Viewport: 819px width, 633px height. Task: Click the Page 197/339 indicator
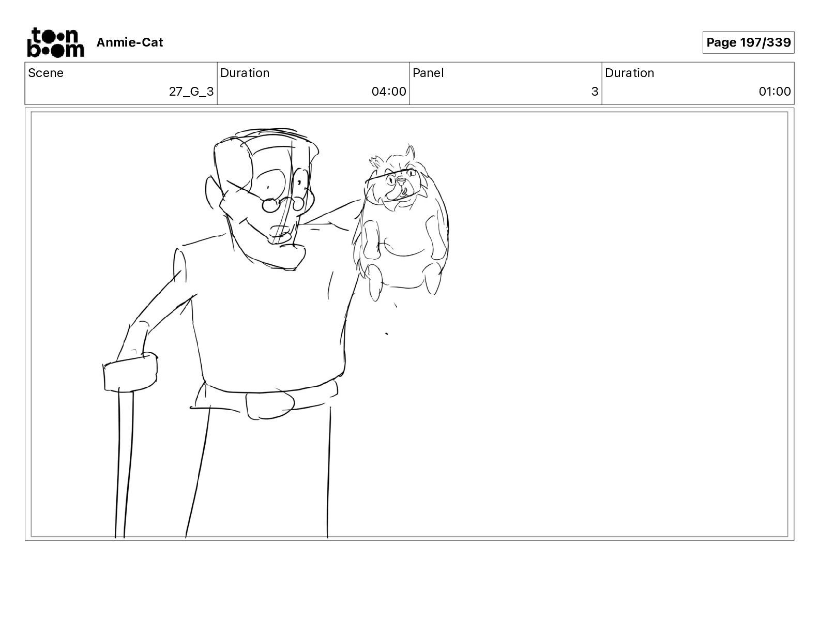tap(748, 42)
